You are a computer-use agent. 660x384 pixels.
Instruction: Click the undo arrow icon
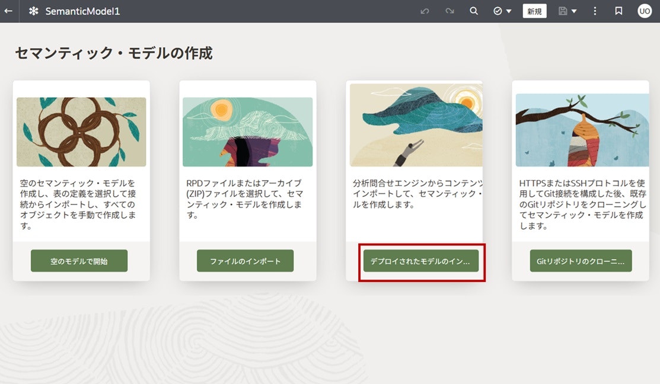tap(425, 11)
